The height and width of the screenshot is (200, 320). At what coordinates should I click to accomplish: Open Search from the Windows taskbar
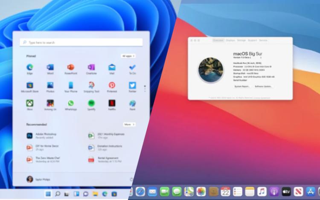58,194
